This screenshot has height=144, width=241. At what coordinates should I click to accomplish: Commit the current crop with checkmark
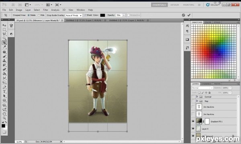click(189, 15)
